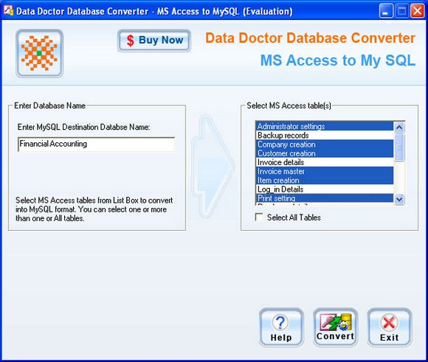Deselect the Company creation table

[325, 145]
